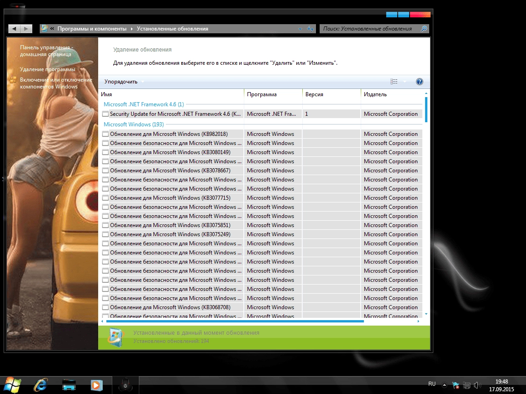526x394 pixels.
Task: Check the KB3075249 update checkbox
Action: coord(105,234)
